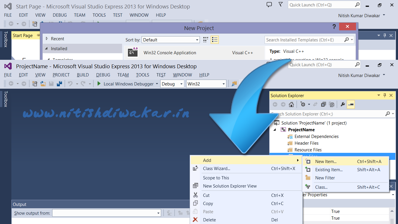
Task: Click the single-disk Save toolbar icon
Action: [x=51, y=84]
